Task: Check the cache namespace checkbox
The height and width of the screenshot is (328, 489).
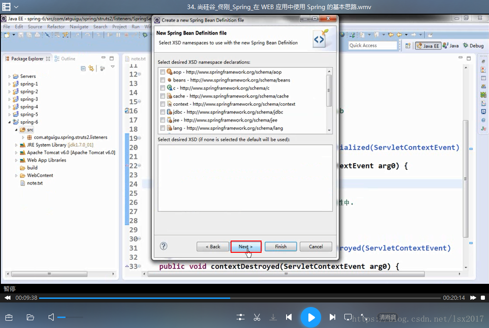Action: coord(162,96)
